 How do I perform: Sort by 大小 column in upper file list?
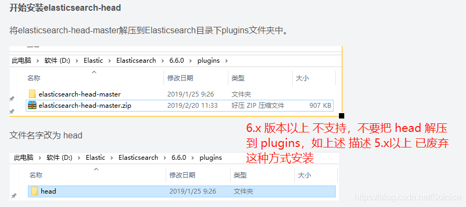click(302, 78)
